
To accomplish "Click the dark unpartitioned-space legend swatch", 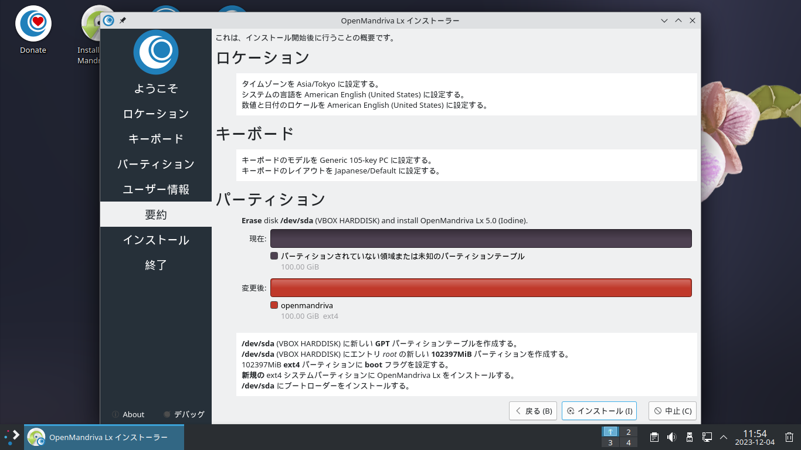I will click(x=274, y=256).
